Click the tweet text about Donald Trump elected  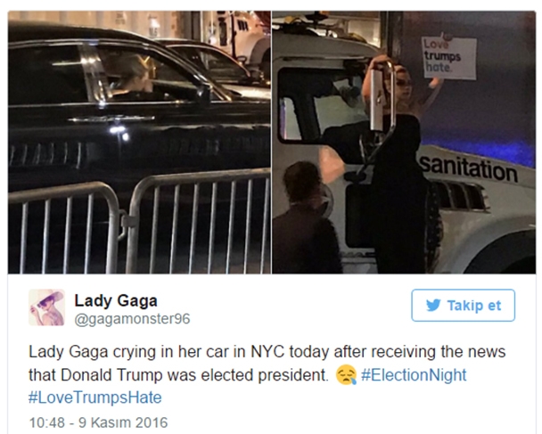(267, 364)
